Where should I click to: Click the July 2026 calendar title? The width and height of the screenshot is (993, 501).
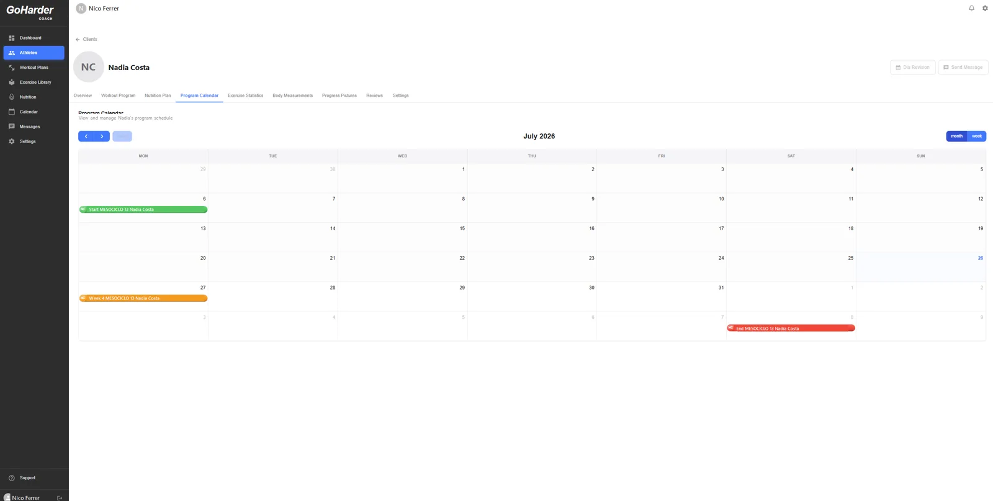539,136
